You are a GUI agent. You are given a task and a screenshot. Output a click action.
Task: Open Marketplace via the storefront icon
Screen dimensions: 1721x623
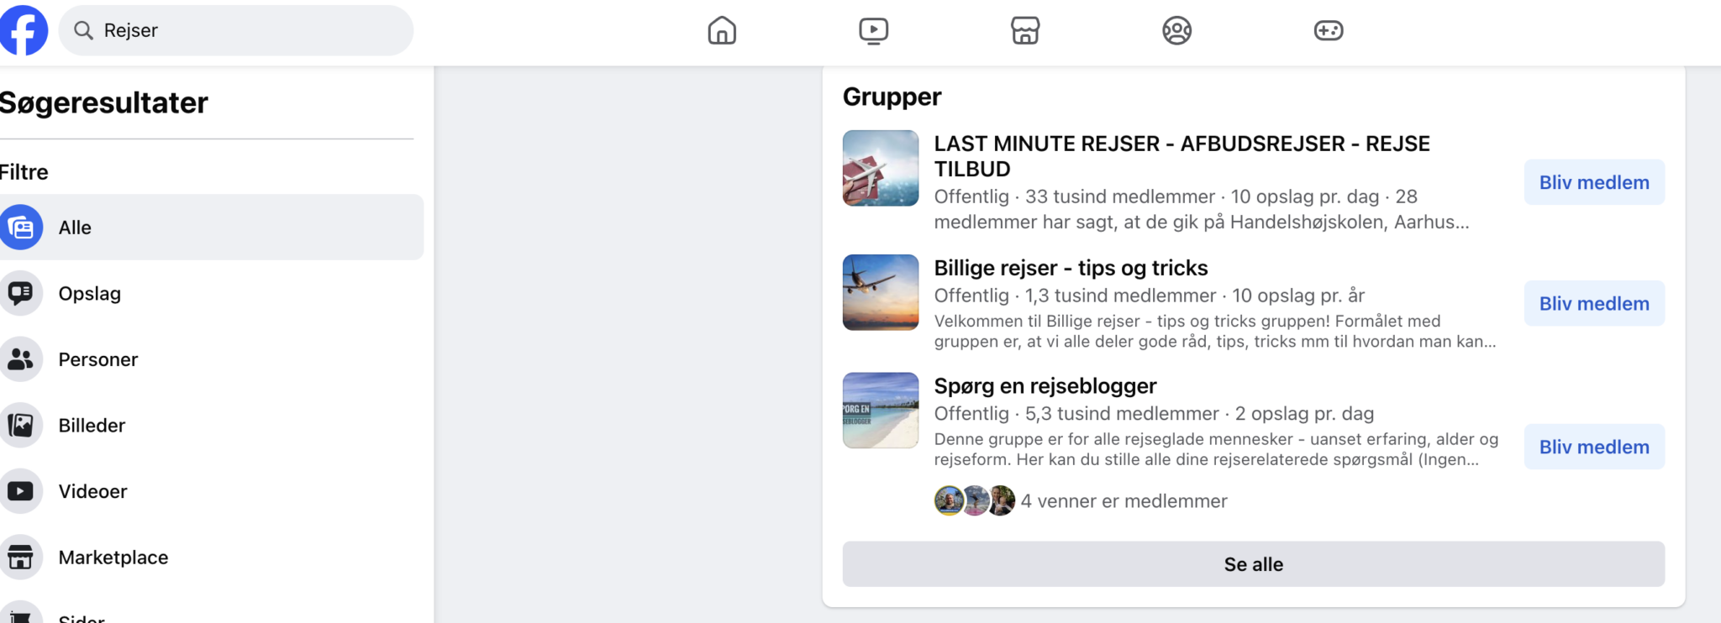1025,29
